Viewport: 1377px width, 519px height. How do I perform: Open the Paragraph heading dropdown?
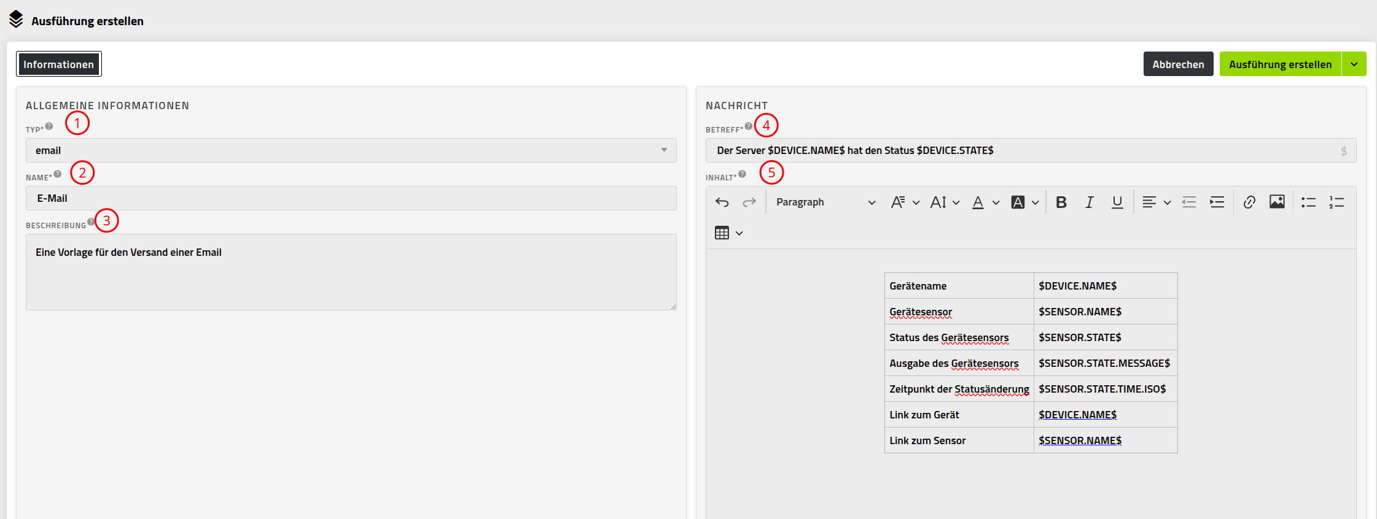tap(825, 202)
